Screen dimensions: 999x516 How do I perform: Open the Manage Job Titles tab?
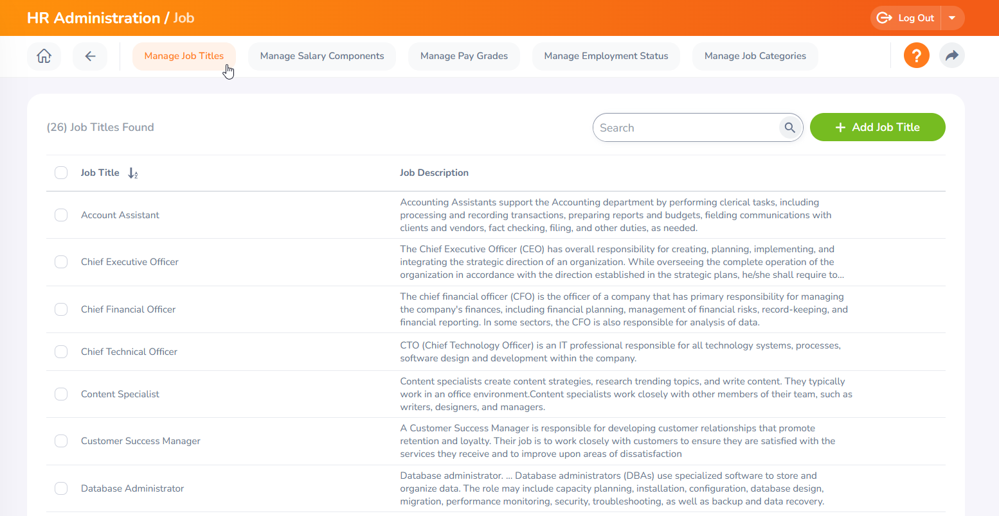coord(184,56)
